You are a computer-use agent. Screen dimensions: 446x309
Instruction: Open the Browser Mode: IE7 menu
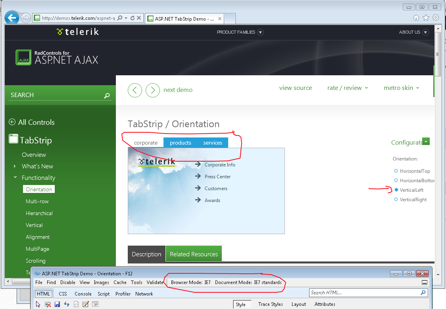click(190, 282)
